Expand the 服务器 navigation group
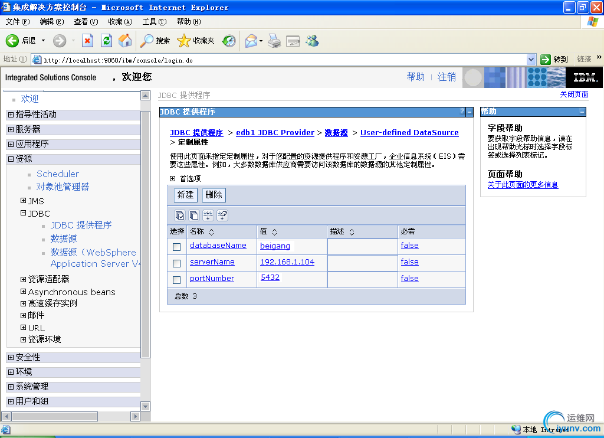The height and width of the screenshot is (438, 604). (11, 129)
